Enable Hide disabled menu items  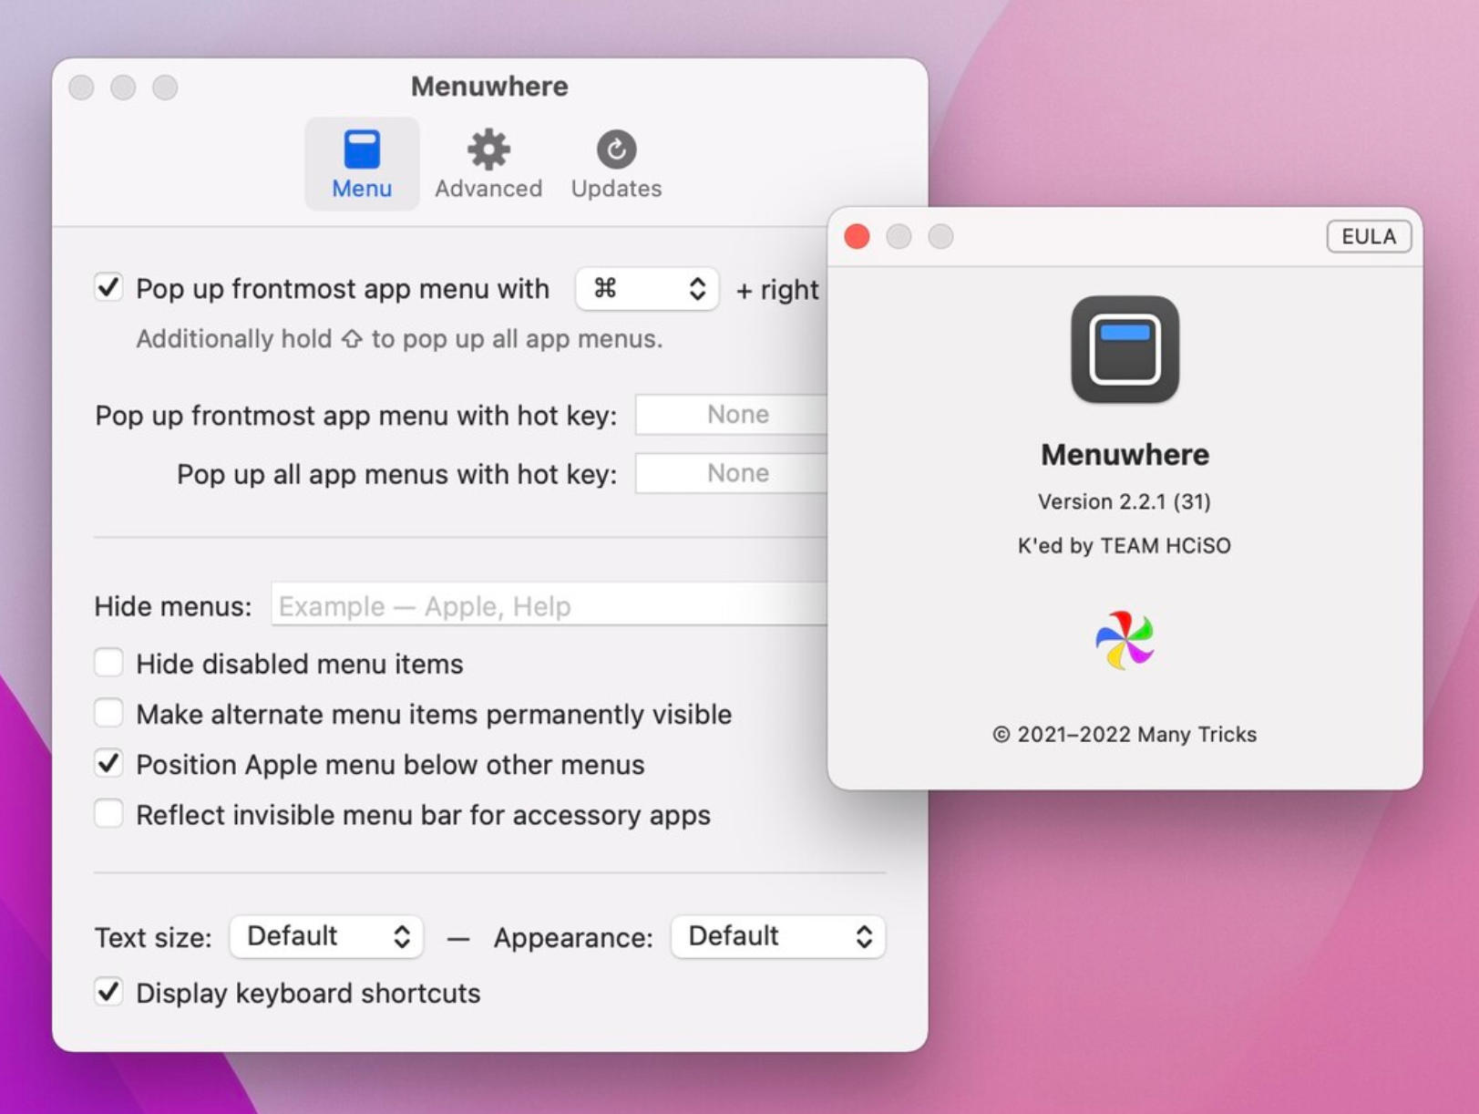pyautogui.click(x=108, y=663)
